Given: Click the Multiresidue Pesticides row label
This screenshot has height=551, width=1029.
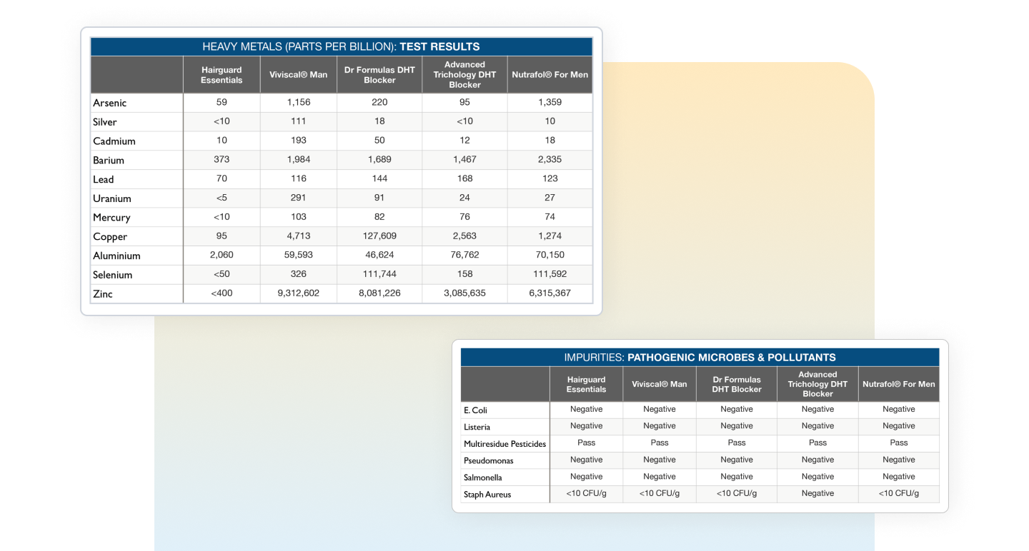Looking at the screenshot, I should click(504, 444).
